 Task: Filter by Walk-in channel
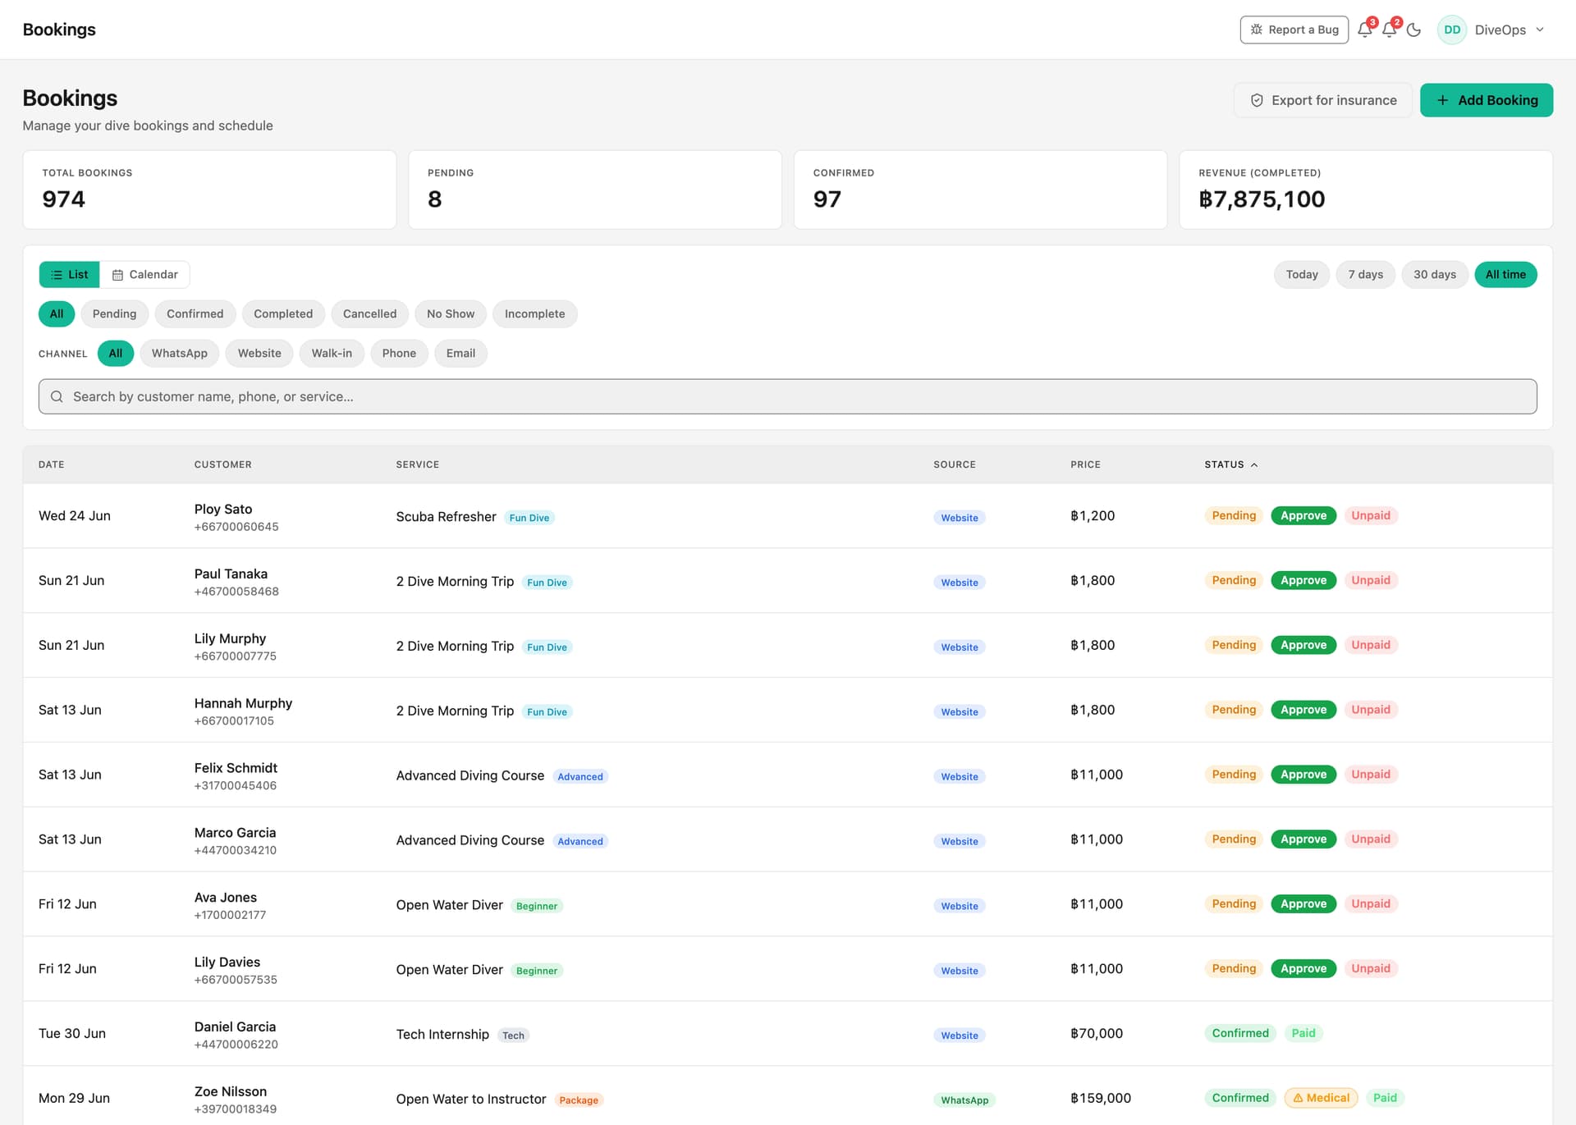(332, 354)
